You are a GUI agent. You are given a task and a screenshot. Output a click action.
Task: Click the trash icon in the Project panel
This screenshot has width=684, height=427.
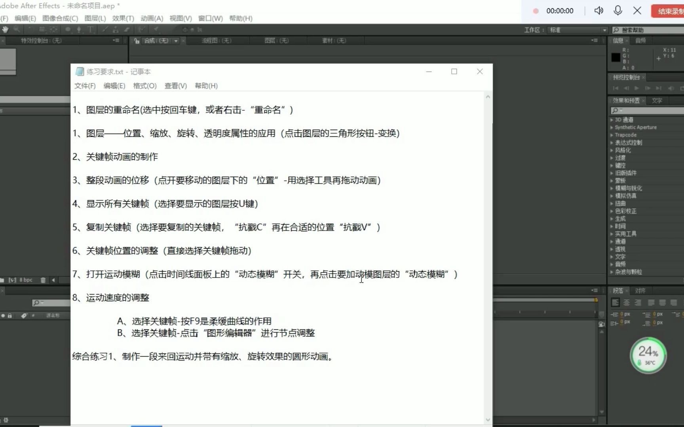tap(43, 280)
